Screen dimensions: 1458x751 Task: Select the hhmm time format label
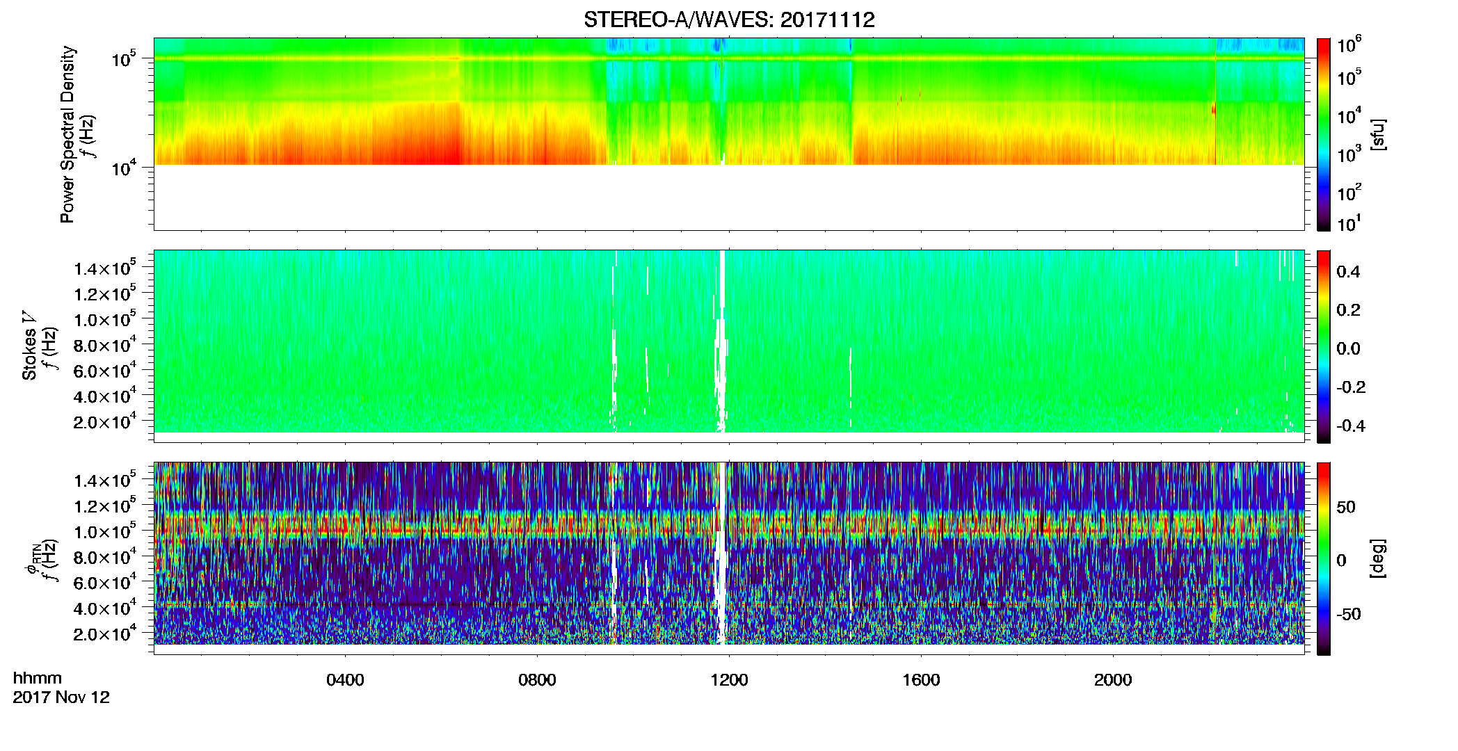(x=38, y=679)
